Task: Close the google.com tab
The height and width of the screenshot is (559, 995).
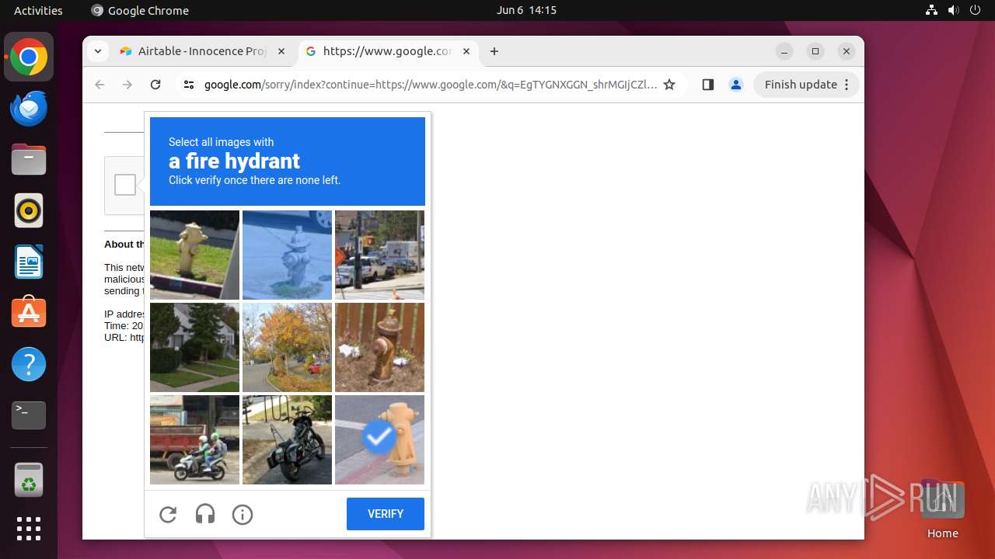Action: pos(466,51)
